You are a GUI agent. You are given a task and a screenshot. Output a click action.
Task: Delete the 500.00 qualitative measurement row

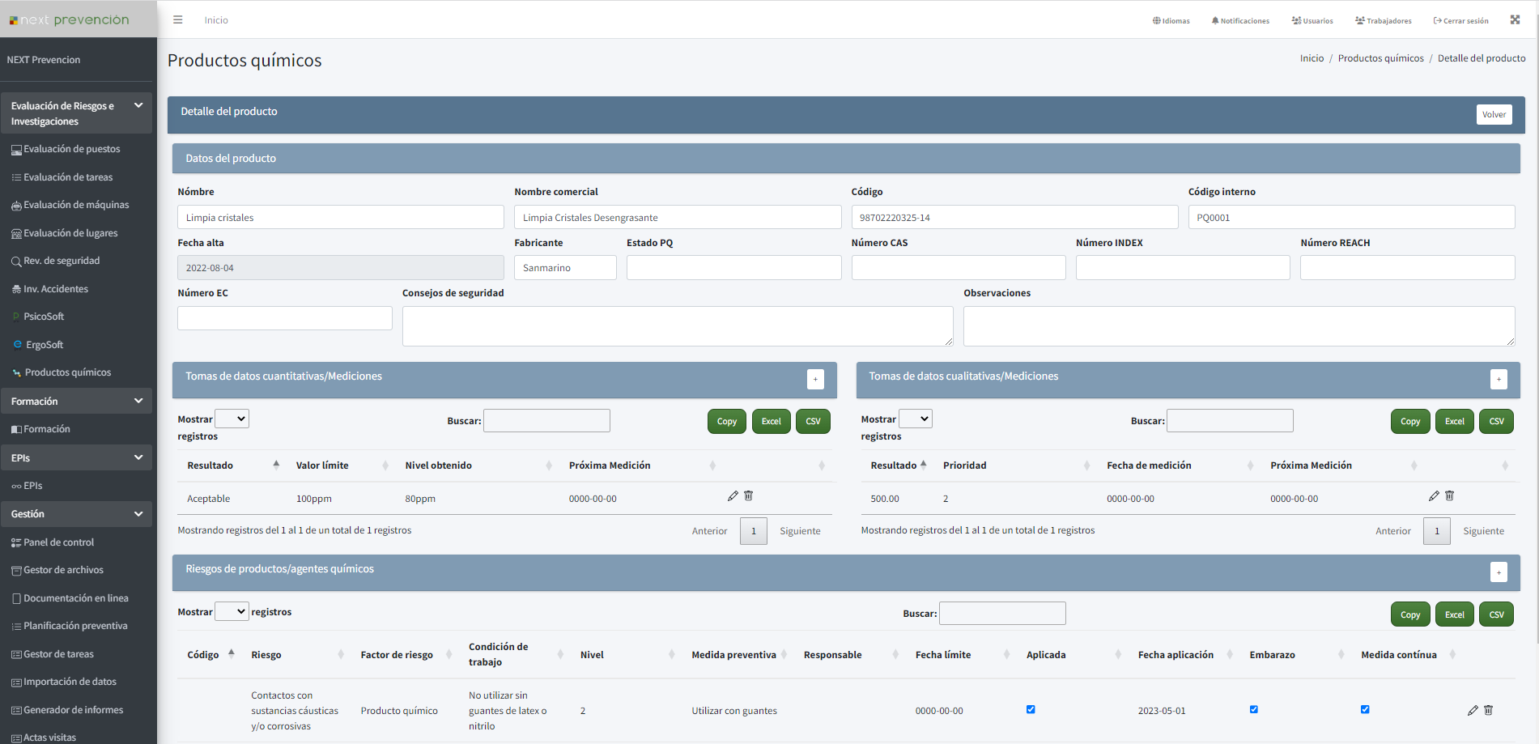click(1450, 495)
